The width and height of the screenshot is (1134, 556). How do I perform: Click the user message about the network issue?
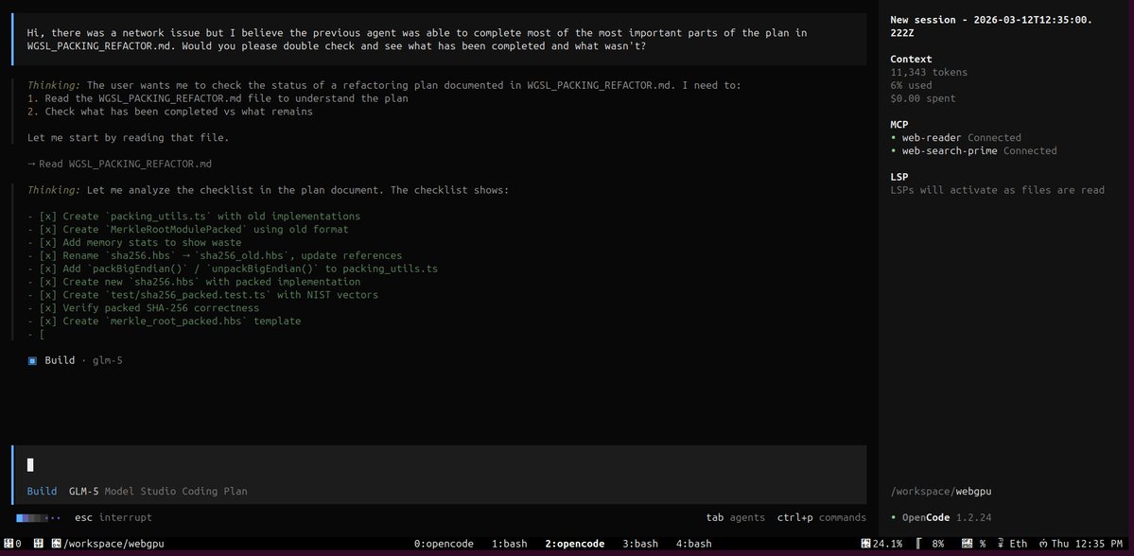coord(440,39)
